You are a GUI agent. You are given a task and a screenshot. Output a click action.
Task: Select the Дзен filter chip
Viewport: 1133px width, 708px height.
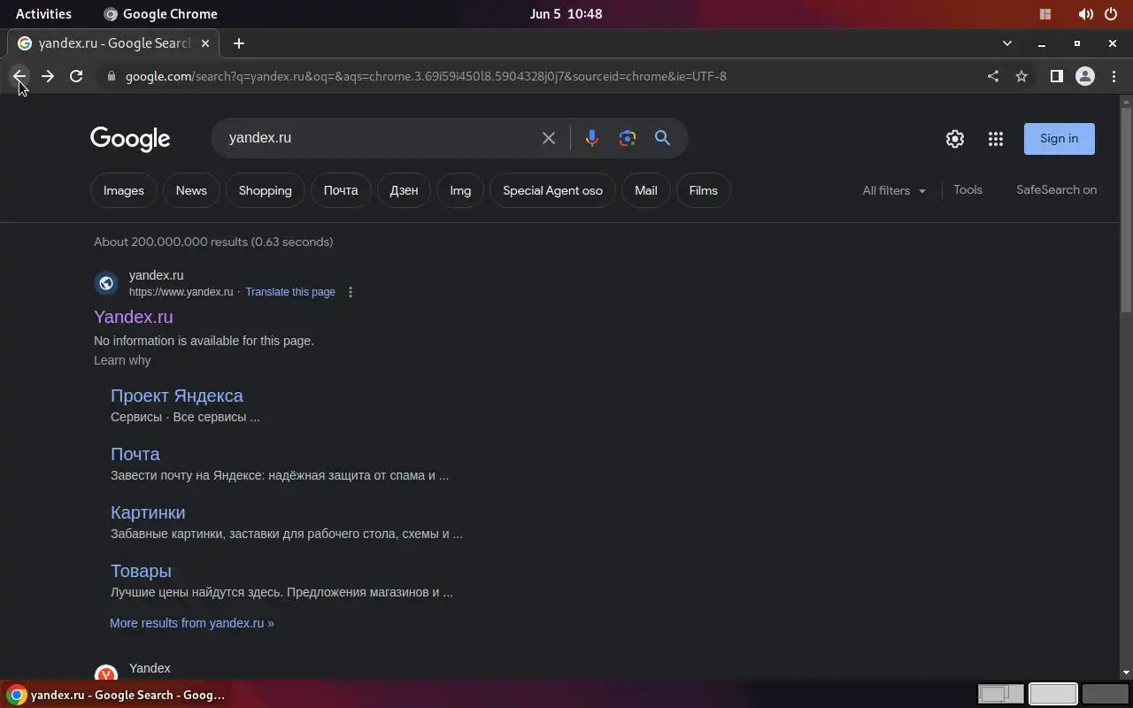click(404, 190)
